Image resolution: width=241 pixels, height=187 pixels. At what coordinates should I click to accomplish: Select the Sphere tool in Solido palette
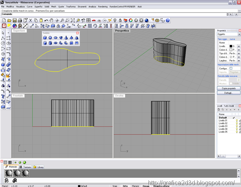click(x=51, y=38)
